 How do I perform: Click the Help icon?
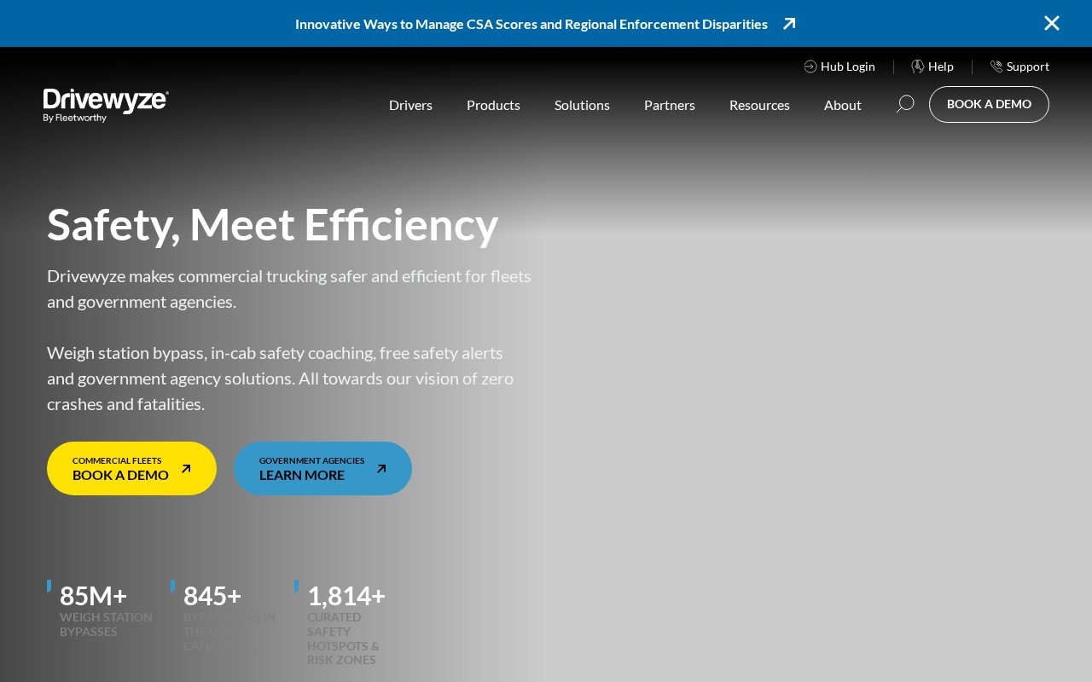point(918,66)
